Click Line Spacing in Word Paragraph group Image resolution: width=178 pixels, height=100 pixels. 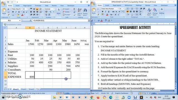141,12
